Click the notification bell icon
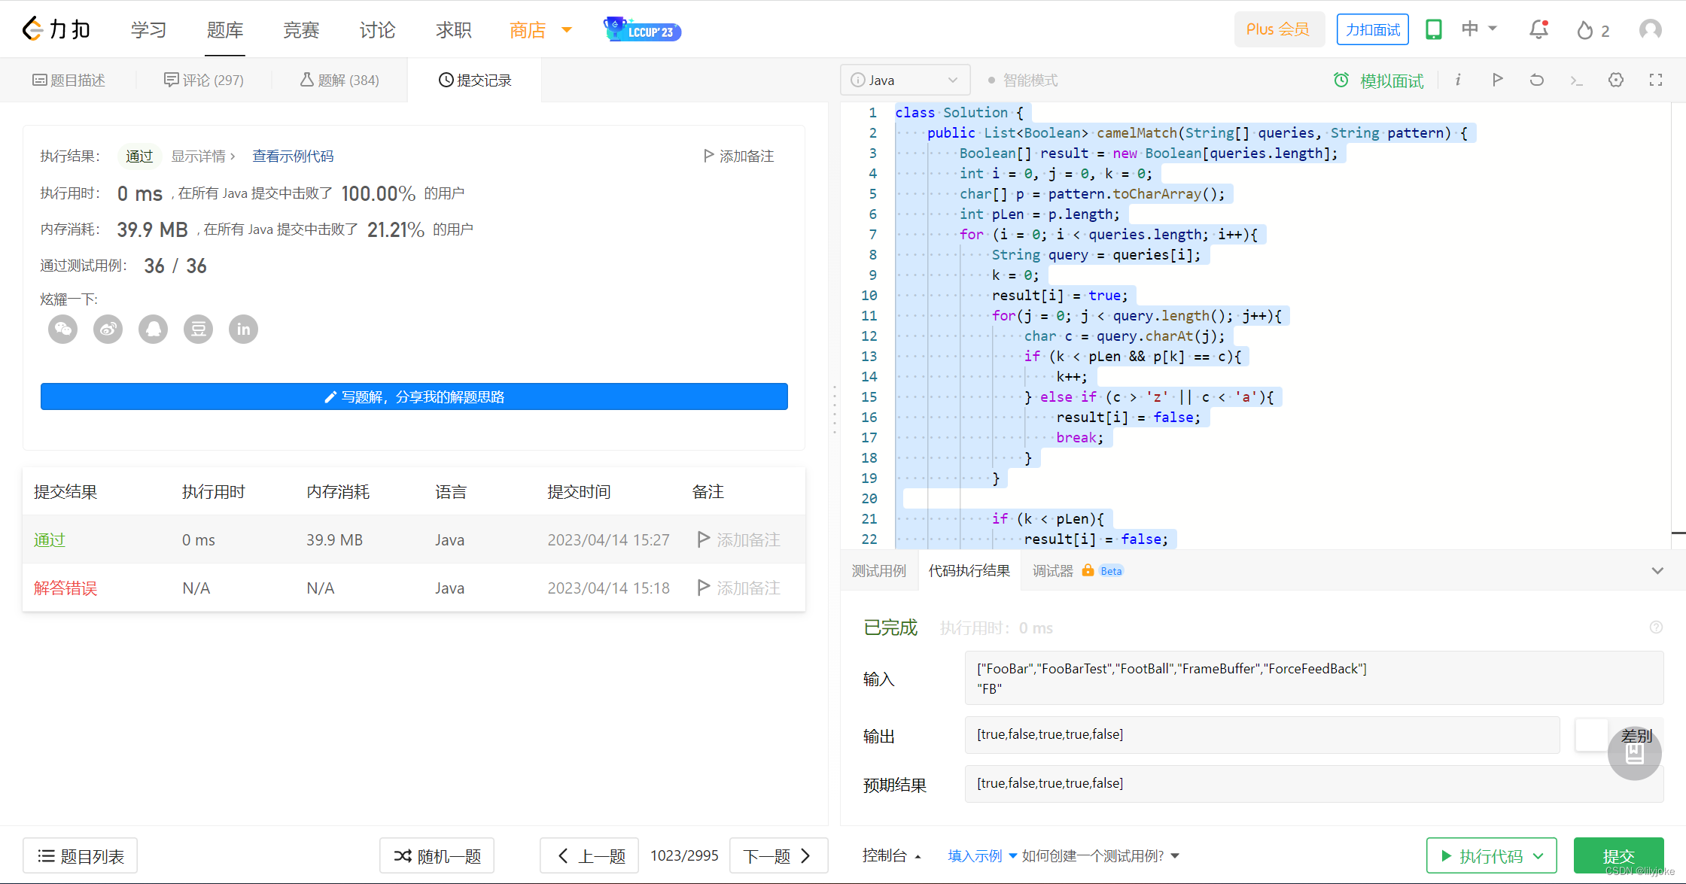Viewport: 1686px width, 884px height. [1538, 29]
